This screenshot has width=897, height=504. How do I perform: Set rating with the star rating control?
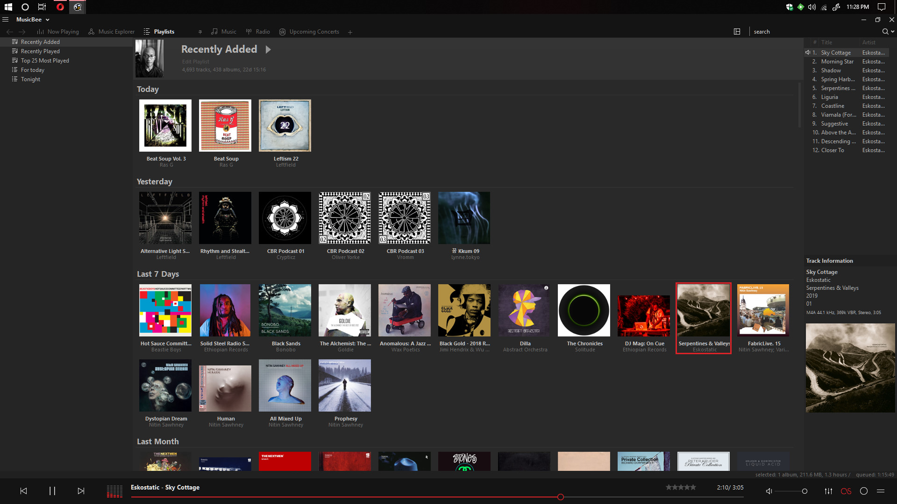point(681,487)
